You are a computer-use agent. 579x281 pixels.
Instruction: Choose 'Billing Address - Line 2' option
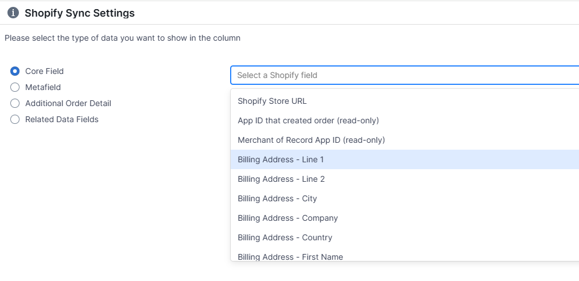405,179
